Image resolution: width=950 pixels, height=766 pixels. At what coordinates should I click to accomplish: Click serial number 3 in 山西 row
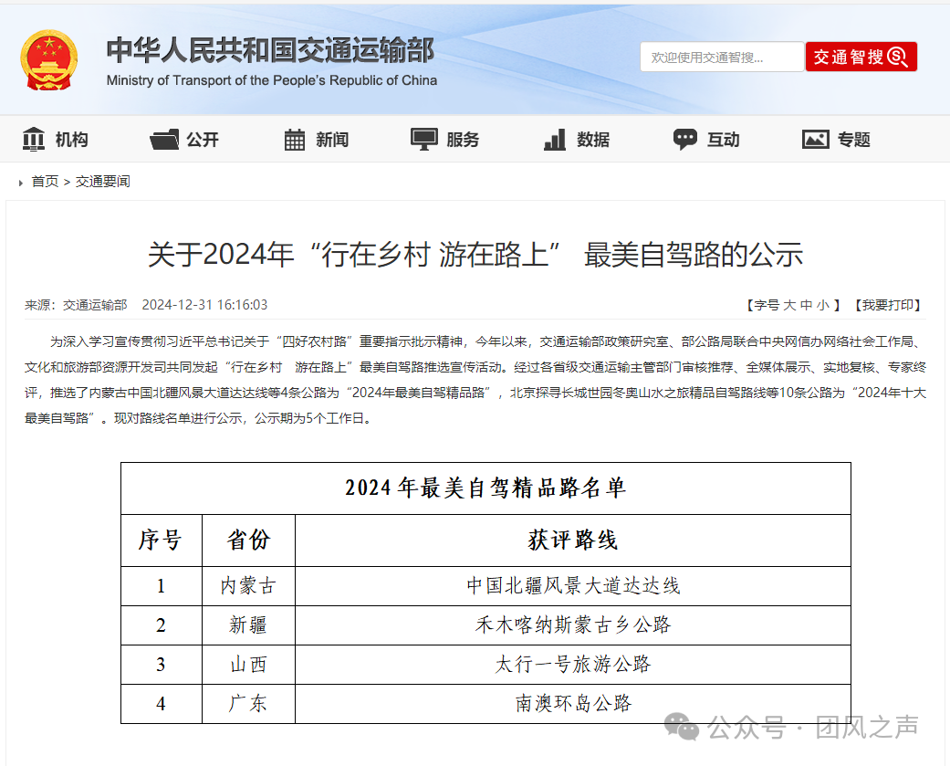pos(161,665)
